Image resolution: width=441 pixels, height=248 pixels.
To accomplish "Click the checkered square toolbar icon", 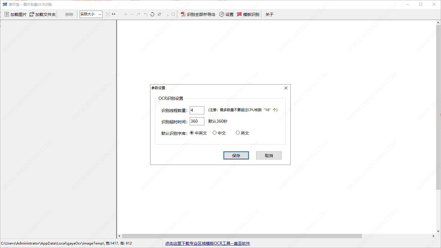I will 159,14.
